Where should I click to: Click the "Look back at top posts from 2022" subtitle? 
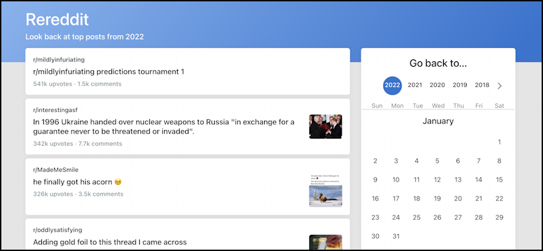pyautogui.click(x=84, y=36)
